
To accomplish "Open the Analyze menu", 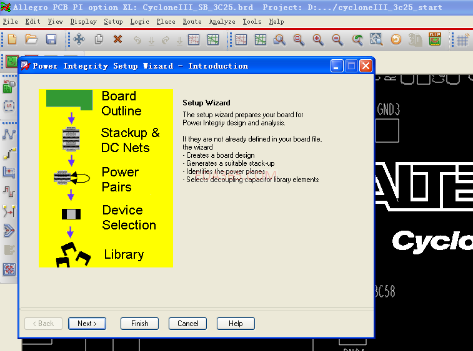I will coord(222,22).
